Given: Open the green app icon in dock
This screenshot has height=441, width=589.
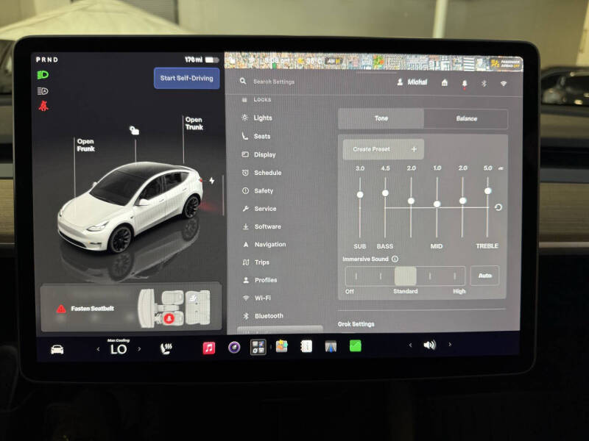Looking at the screenshot, I should point(355,345).
